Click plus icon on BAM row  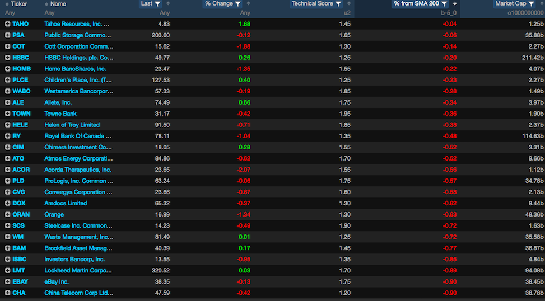pos(7,248)
